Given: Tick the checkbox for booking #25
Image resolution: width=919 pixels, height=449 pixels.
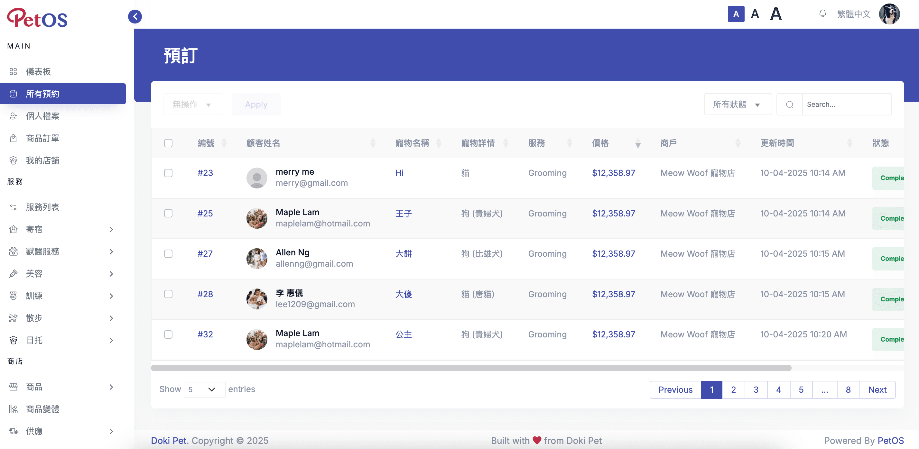Looking at the screenshot, I should pos(168,213).
